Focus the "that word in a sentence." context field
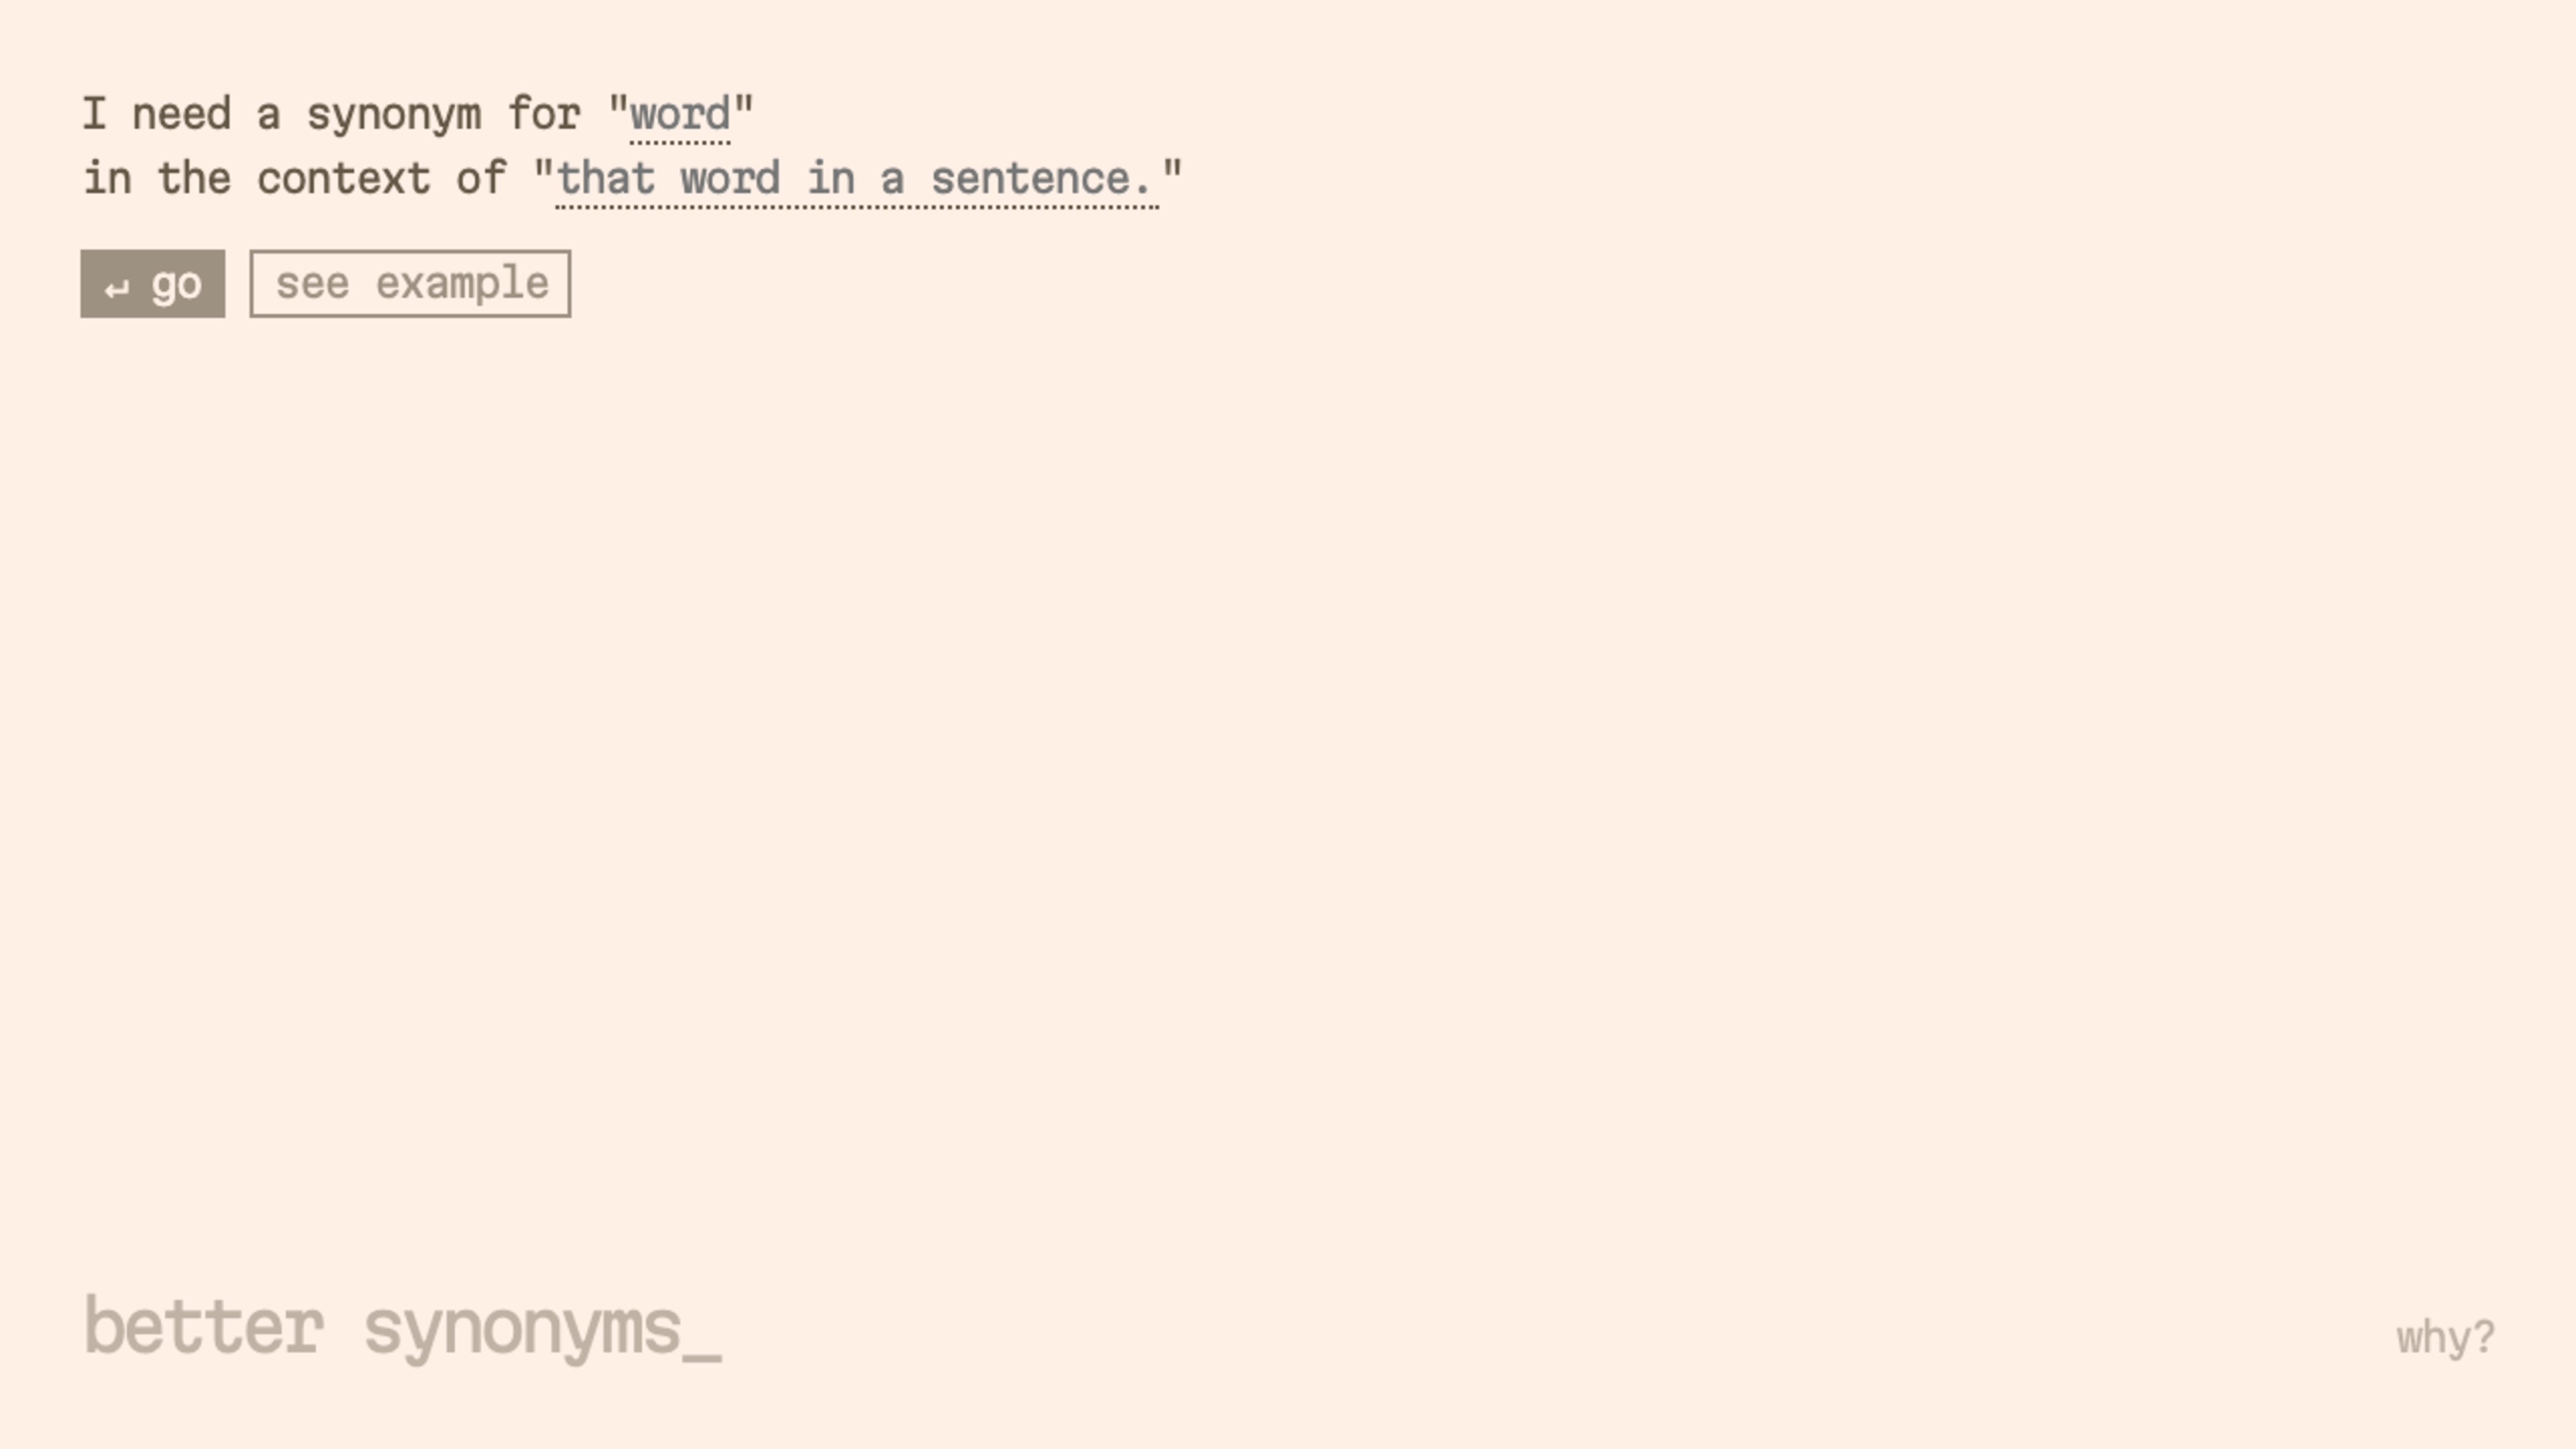 857,180
